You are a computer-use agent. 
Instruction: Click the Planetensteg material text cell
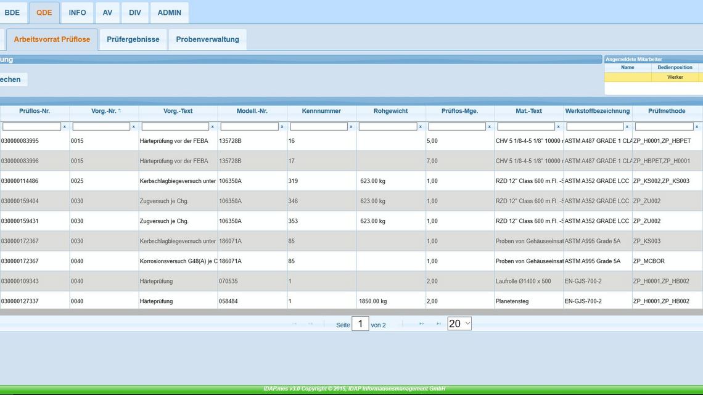pyautogui.click(x=529, y=301)
